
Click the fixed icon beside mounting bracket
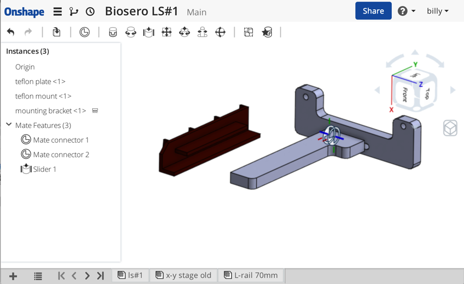coord(95,111)
